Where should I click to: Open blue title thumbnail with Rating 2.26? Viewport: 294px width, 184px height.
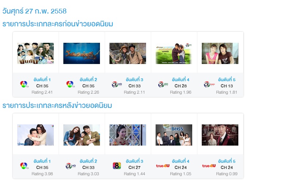(x=82, y=53)
